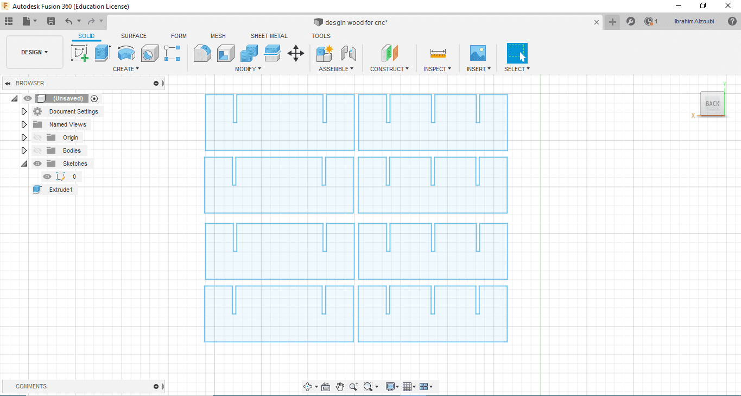Select the Rectangular Pattern tool

[x=172, y=53]
